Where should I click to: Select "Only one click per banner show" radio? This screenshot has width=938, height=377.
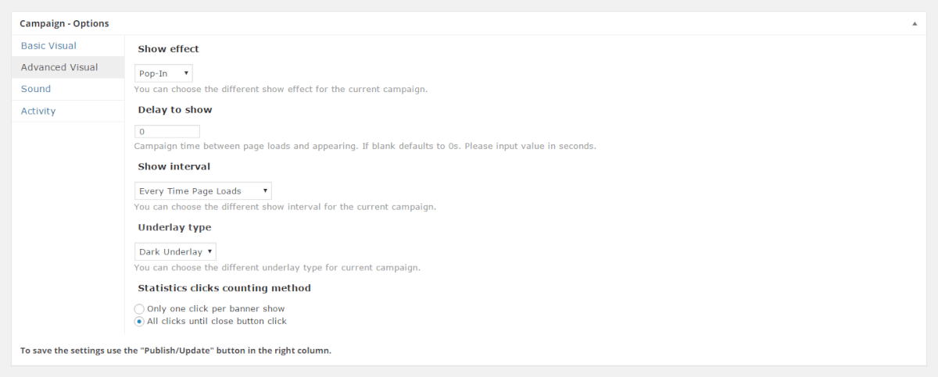(139, 309)
